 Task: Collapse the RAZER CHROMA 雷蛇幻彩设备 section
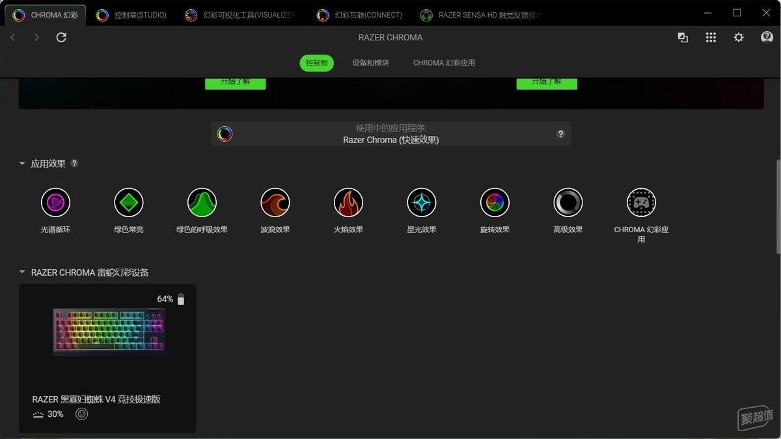pos(22,273)
